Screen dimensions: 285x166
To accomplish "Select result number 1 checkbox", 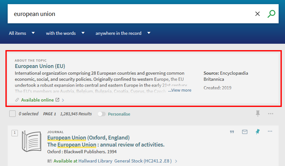I will [x=15, y=133].
